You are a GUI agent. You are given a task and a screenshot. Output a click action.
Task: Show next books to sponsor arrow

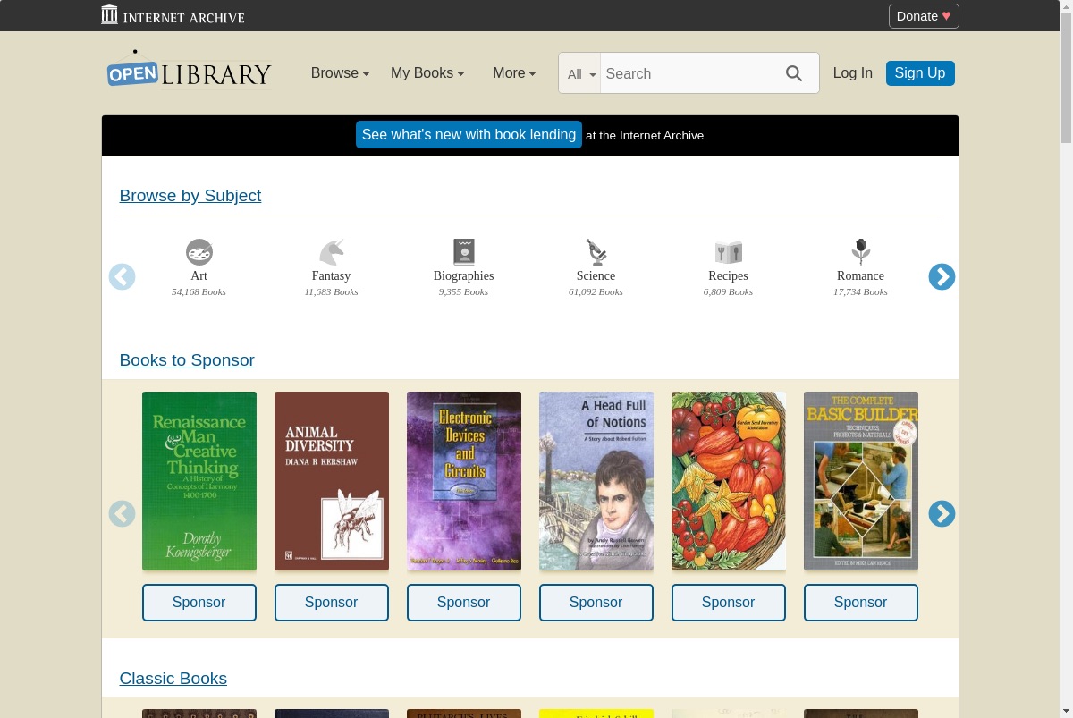click(942, 513)
